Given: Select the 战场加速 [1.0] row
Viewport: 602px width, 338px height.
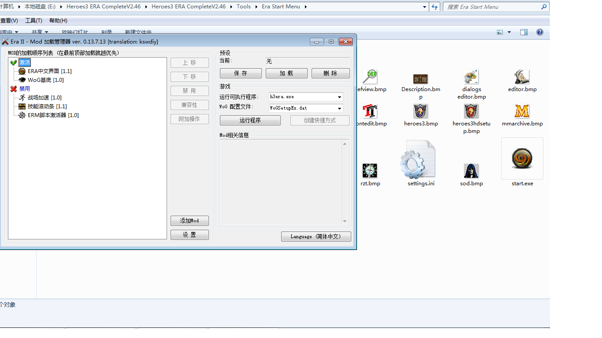Looking at the screenshot, I should click(x=45, y=98).
